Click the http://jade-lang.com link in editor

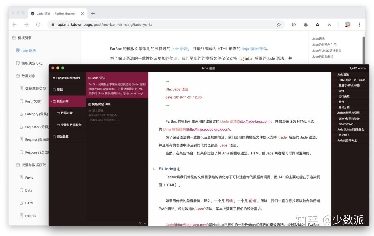pyautogui.click(x=254, y=121)
